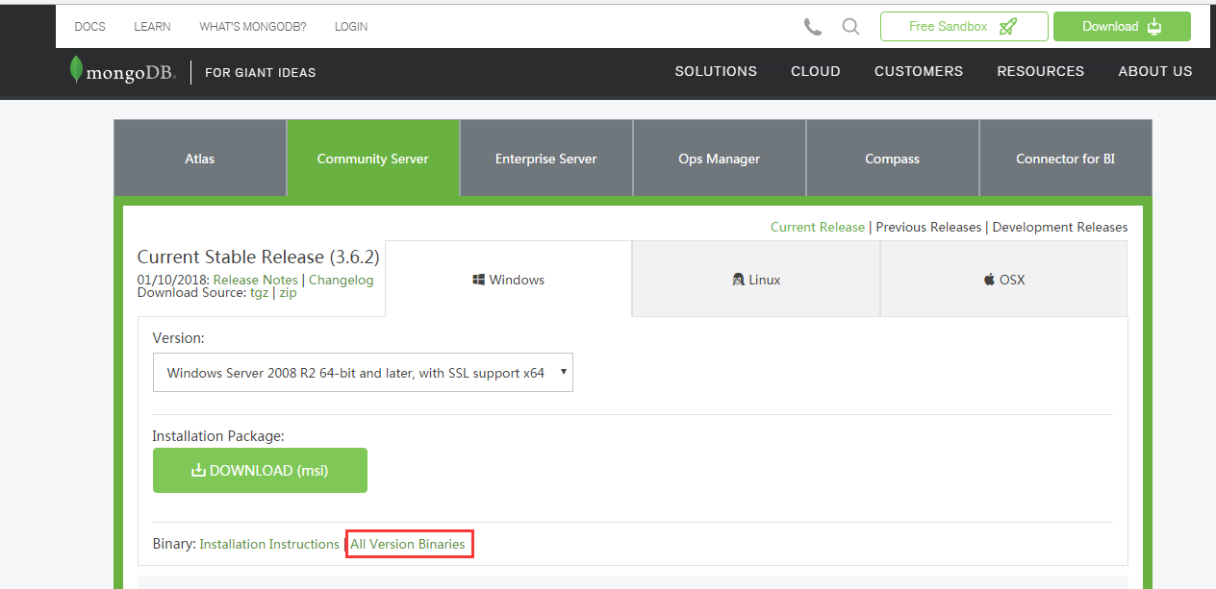This screenshot has width=1216, height=589.
Task: Click the DOWNLOAD (msi) button
Action: tap(260, 471)
